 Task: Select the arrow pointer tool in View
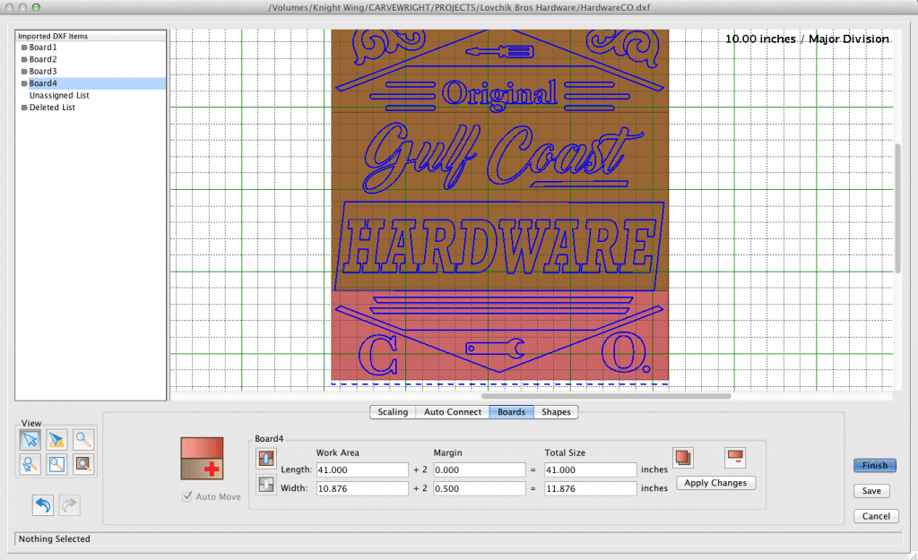click(30, 439)
